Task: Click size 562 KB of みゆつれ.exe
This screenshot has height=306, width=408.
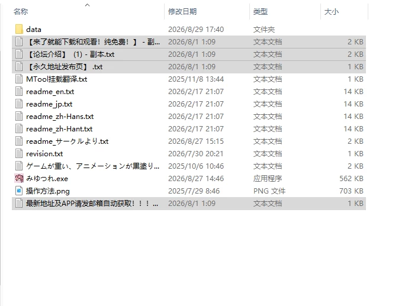Action: pyautogui.click(x=351, y=179)
